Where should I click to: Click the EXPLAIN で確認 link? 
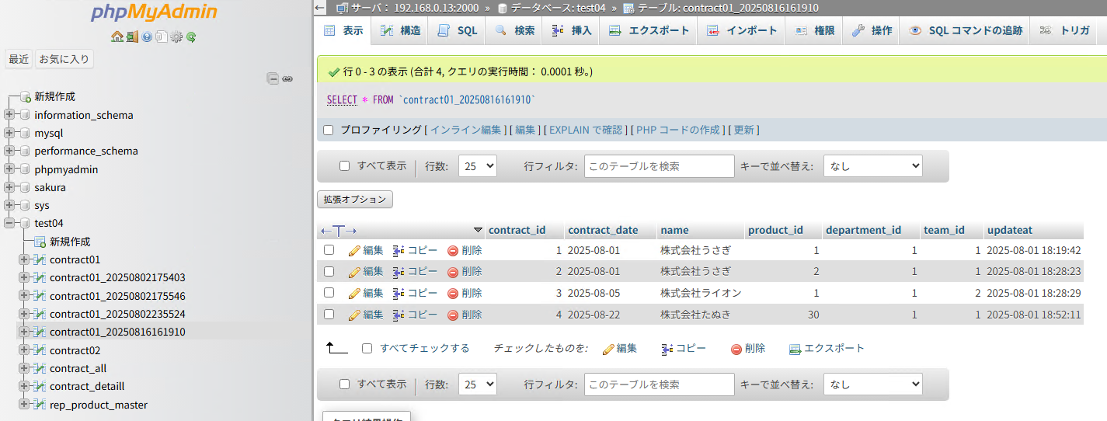point(586,130)
